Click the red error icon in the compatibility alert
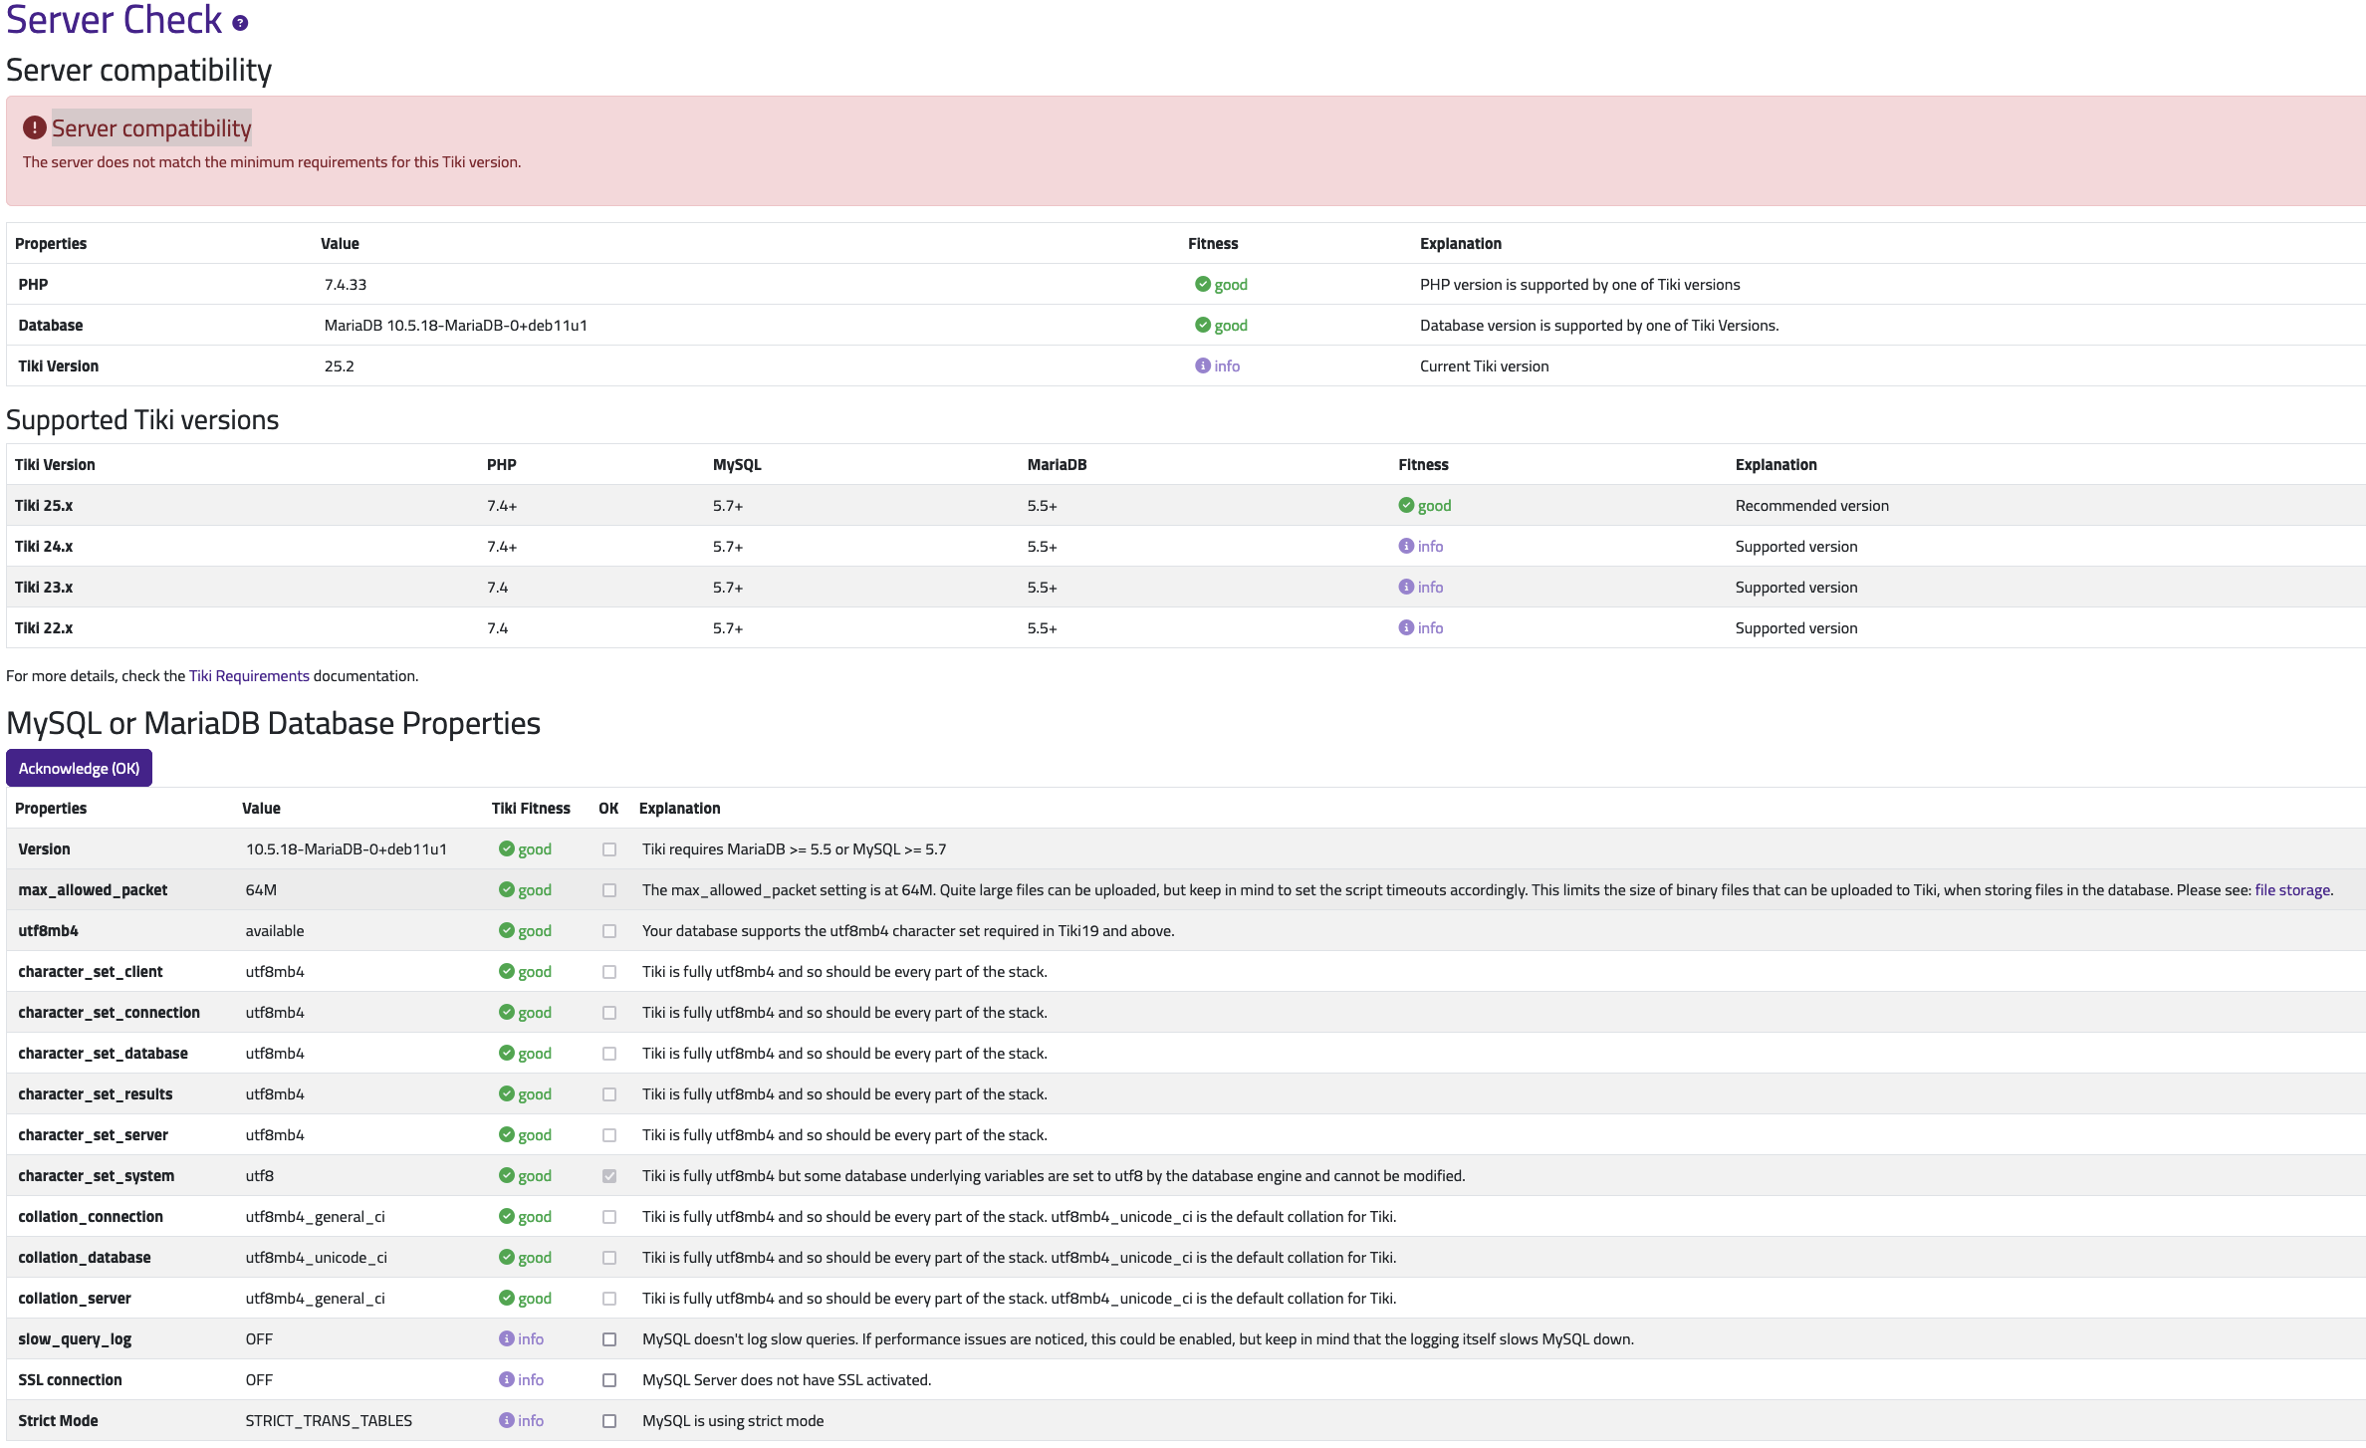This screenshot has height=1448, width=2366. click(x=35, y=127)
